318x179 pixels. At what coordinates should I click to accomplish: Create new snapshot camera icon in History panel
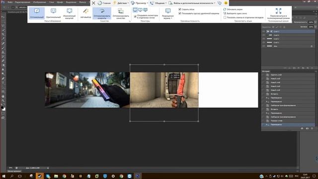pyautogui.click(x=307, y=128)
